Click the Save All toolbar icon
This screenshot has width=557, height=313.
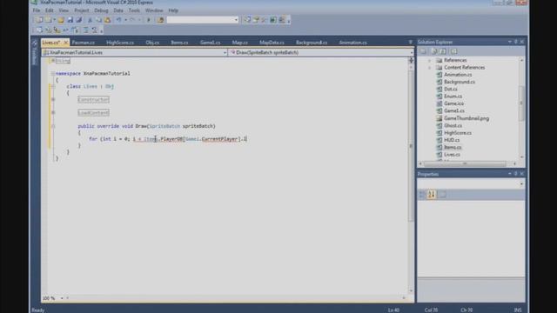[x=79, y=20]
